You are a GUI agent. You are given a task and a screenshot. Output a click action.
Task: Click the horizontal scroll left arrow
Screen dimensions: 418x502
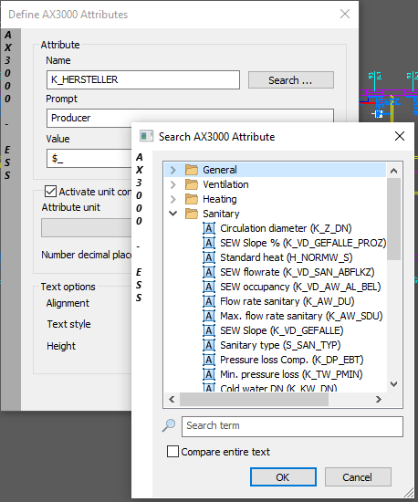(x=172, y=399)
